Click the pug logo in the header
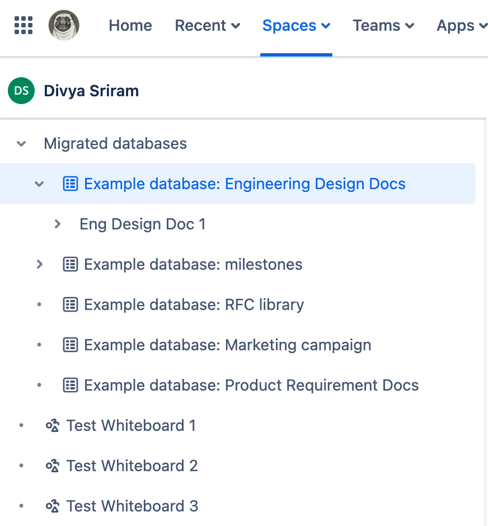Viewport: 488px width, 526px height. 64,25
